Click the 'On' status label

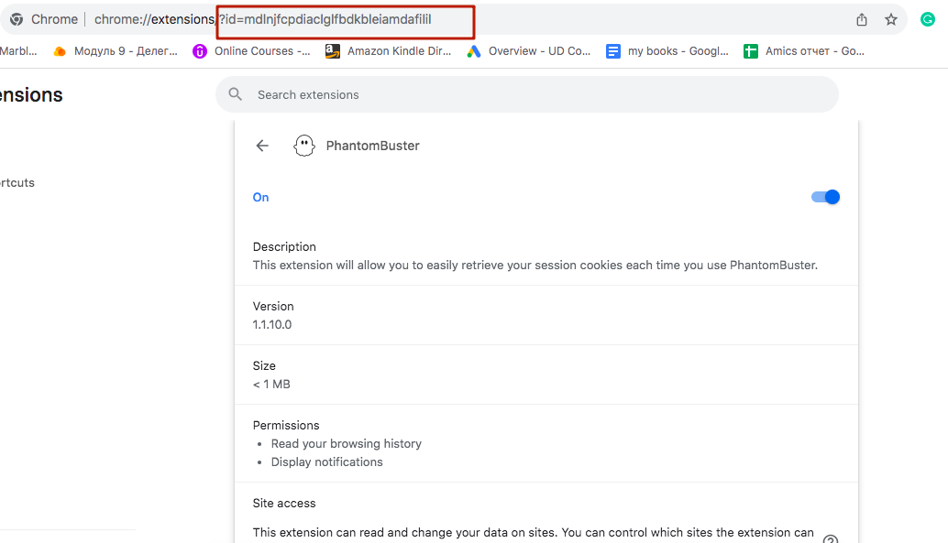click(260, 198)
